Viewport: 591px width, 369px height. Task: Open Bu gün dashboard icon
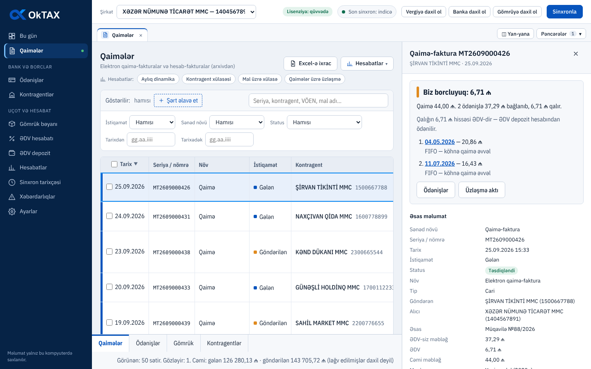[12, 36]
